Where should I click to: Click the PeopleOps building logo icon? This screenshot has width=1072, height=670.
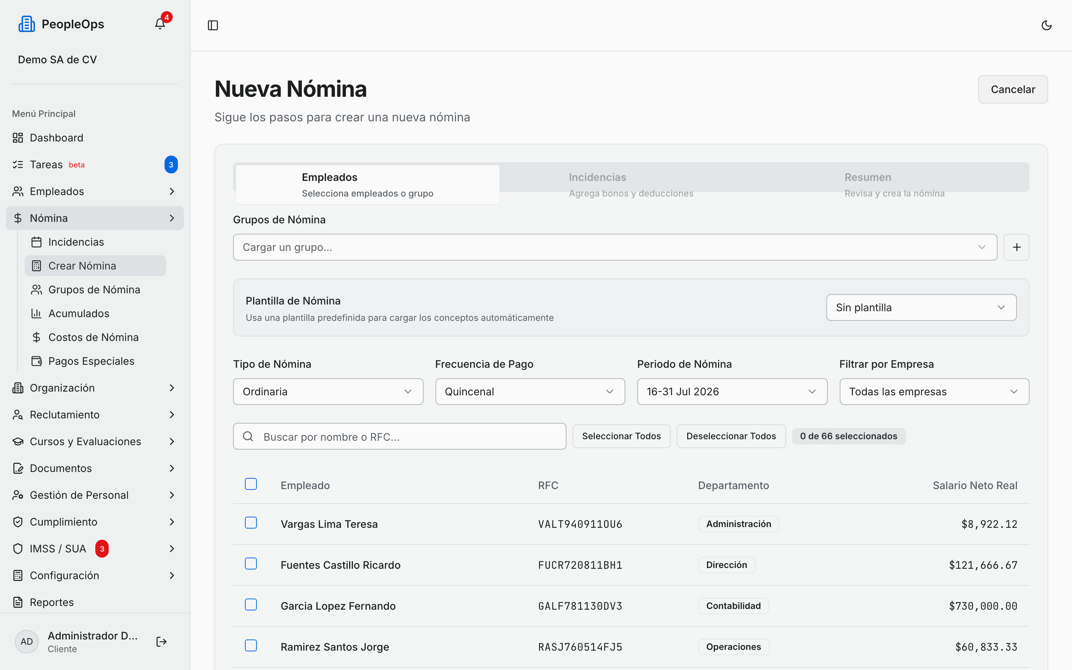(x=26, y=24)
